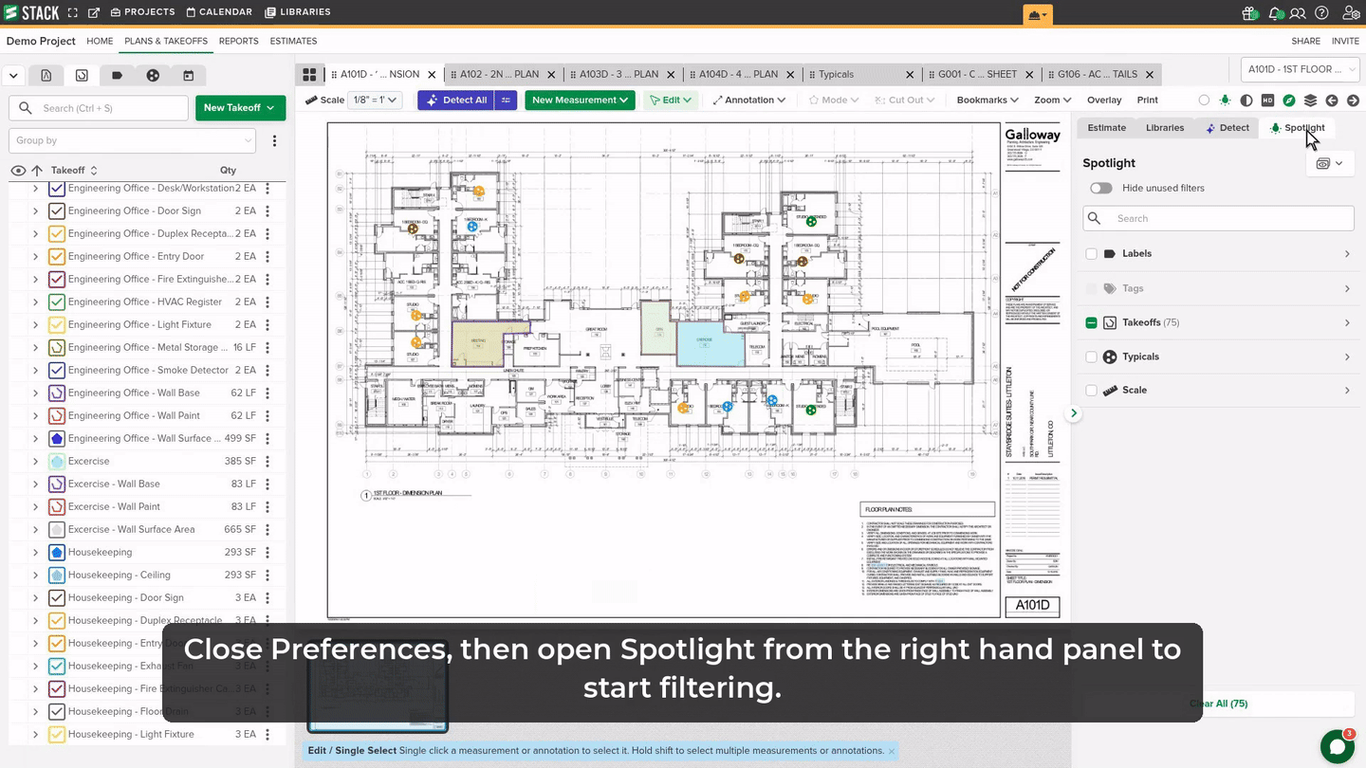This screenshot has width=1366, height=768.
Task: Open the Detect tab in right panel
Action: [1228, 128]
